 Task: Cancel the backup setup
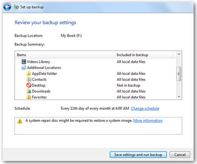[x=180, y=155]
